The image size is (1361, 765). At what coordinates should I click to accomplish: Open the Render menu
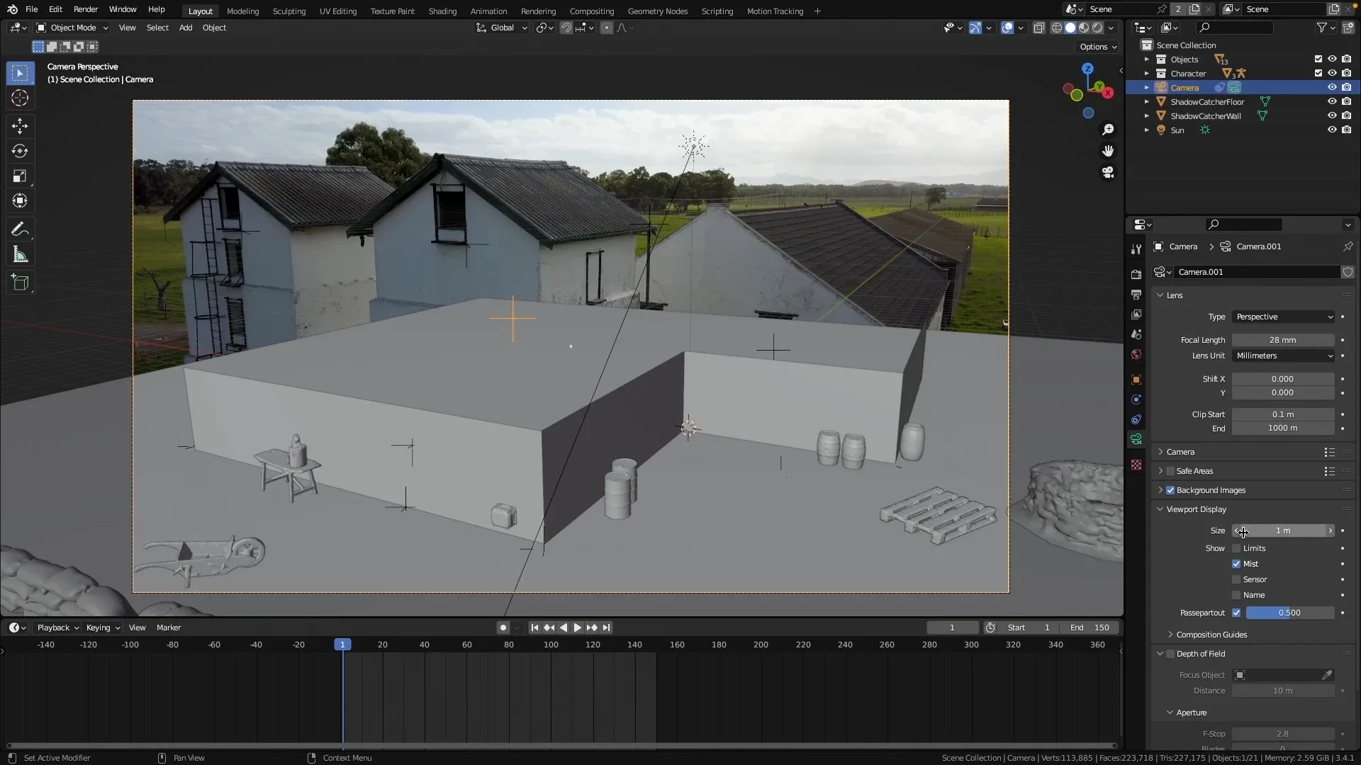pos(86,9)
